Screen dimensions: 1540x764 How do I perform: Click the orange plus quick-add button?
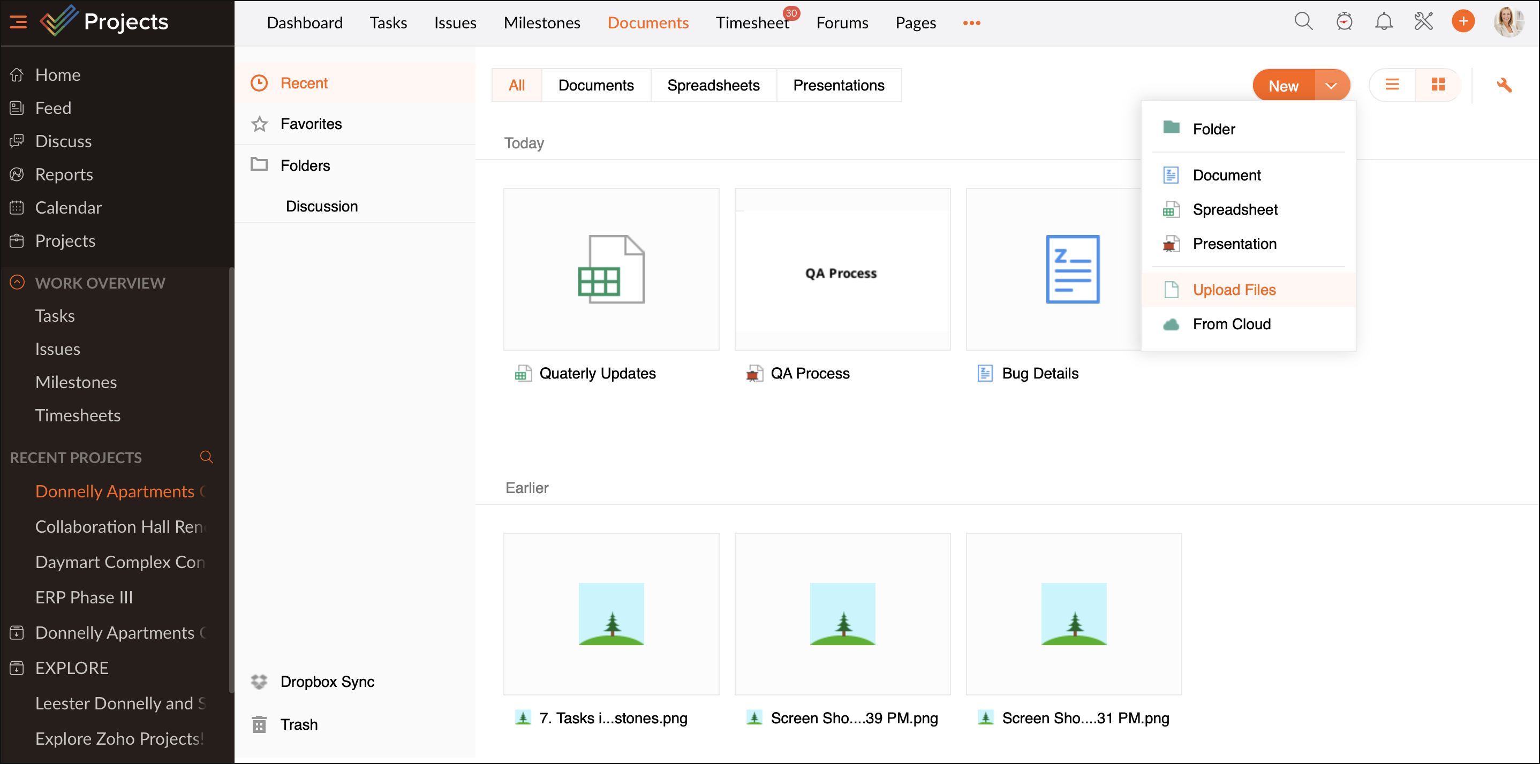tap(1463, 22)
